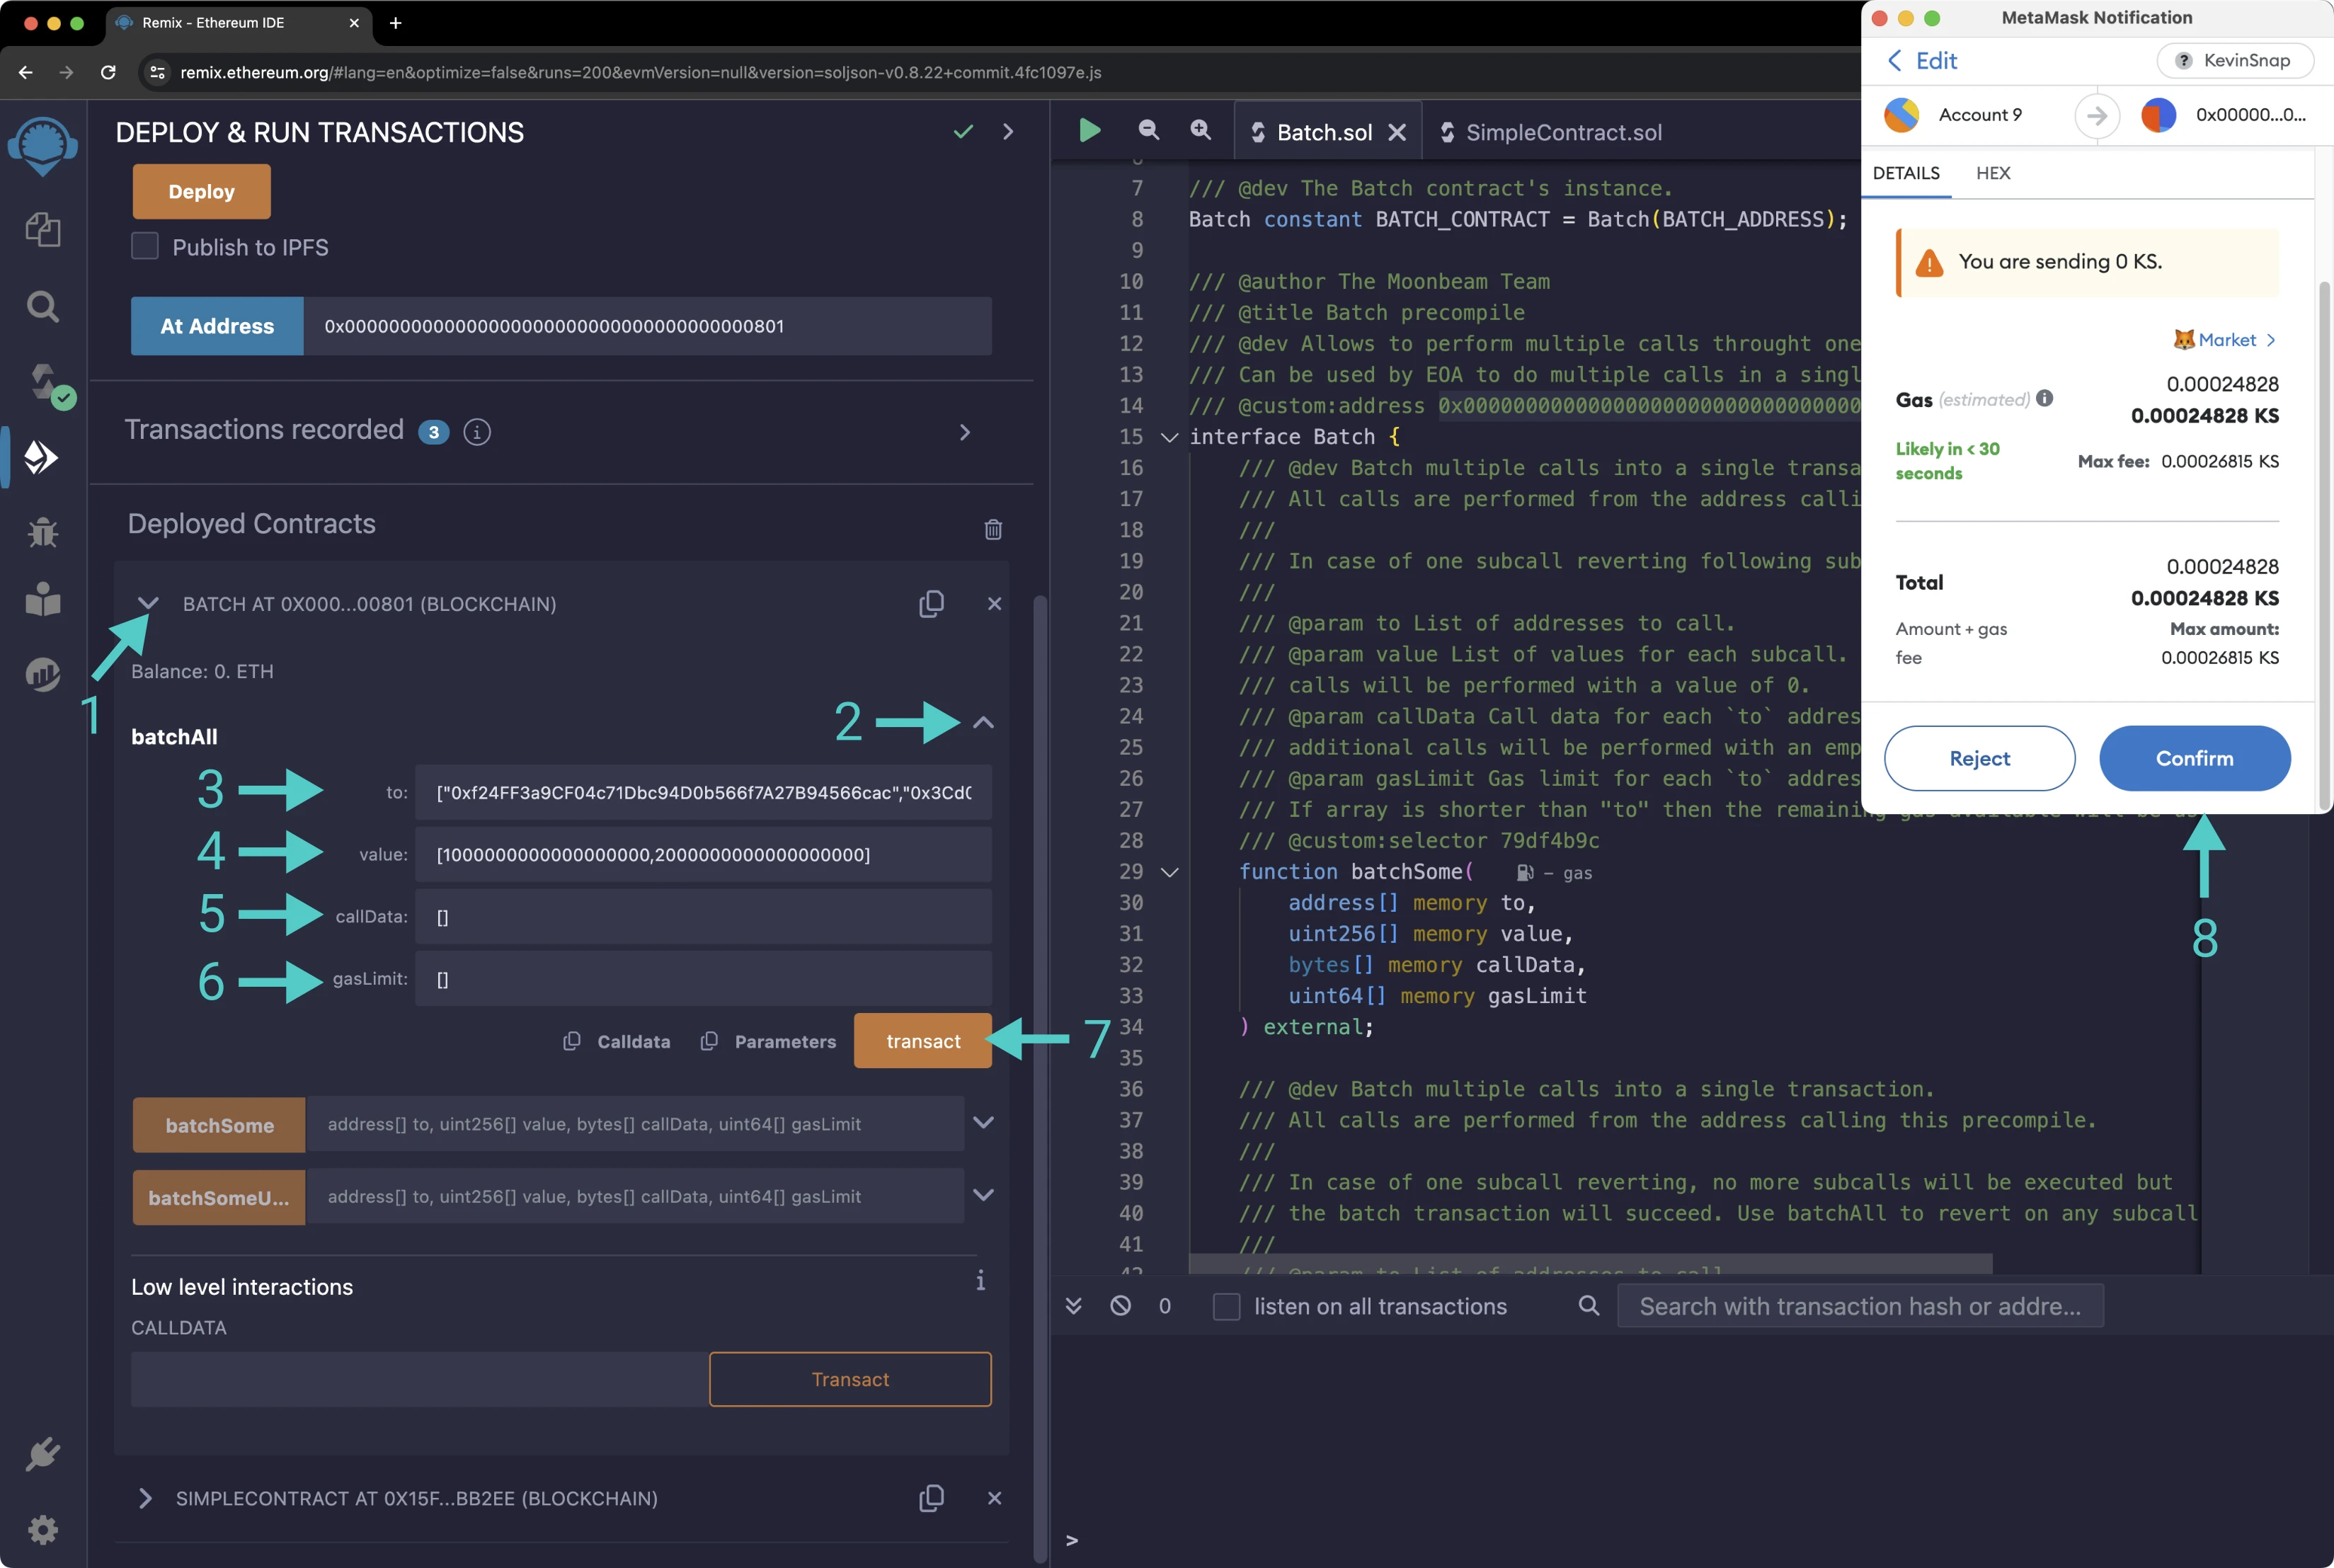Screen dimensions: 2334x1568
Task: Click the batchAll gasLimit input field
Action: (703, 979)
